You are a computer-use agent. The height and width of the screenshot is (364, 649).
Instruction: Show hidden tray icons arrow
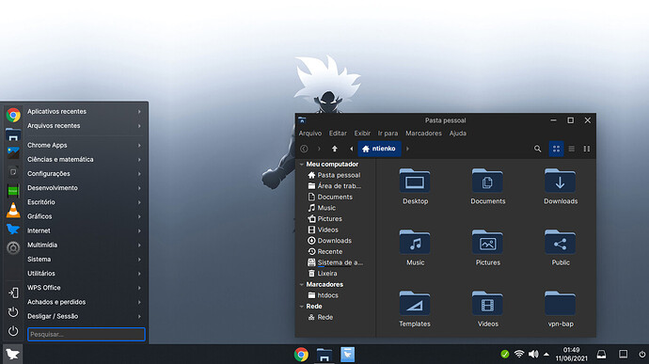546,354
